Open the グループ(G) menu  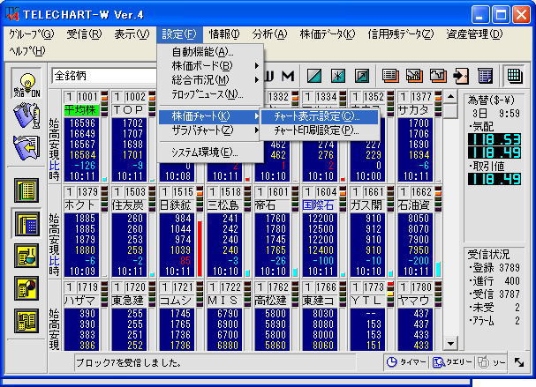[x=32, y=34]
